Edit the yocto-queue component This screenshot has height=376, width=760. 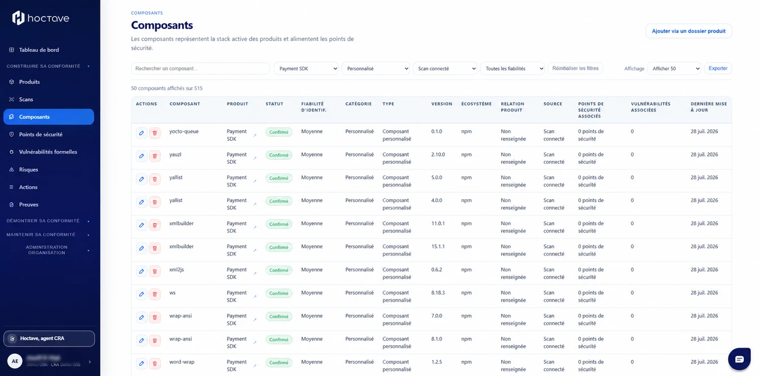coord(141,133)
